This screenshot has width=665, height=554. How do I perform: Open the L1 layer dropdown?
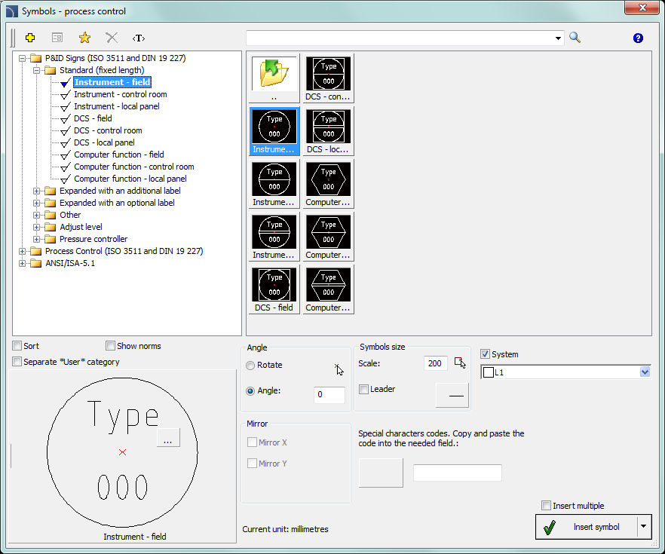(644, 372)
